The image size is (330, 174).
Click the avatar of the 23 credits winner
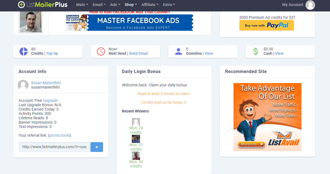[136, 122]
